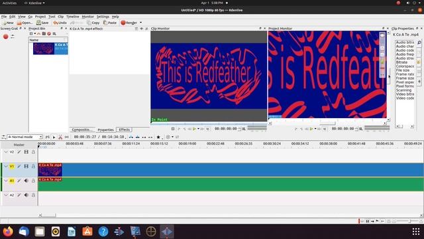Click the Render button
The width and height of the screenshot is (424, 239).
point(129,23)
